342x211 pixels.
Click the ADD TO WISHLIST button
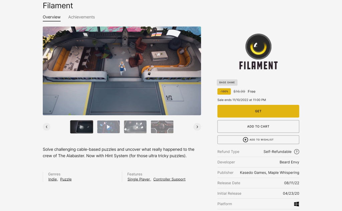[258, 140]
